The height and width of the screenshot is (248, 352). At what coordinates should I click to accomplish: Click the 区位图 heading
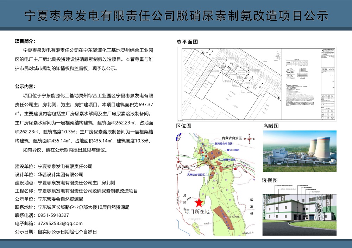pos(184,126)
